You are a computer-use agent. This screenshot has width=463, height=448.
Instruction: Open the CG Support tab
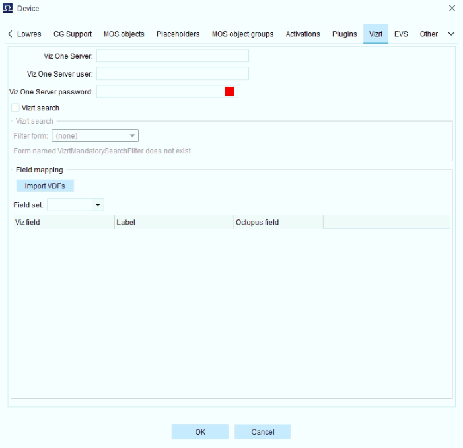coord(73,34)
